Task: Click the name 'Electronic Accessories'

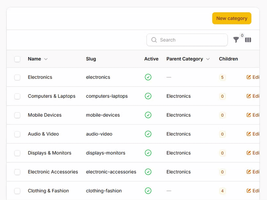Action: 53,172
